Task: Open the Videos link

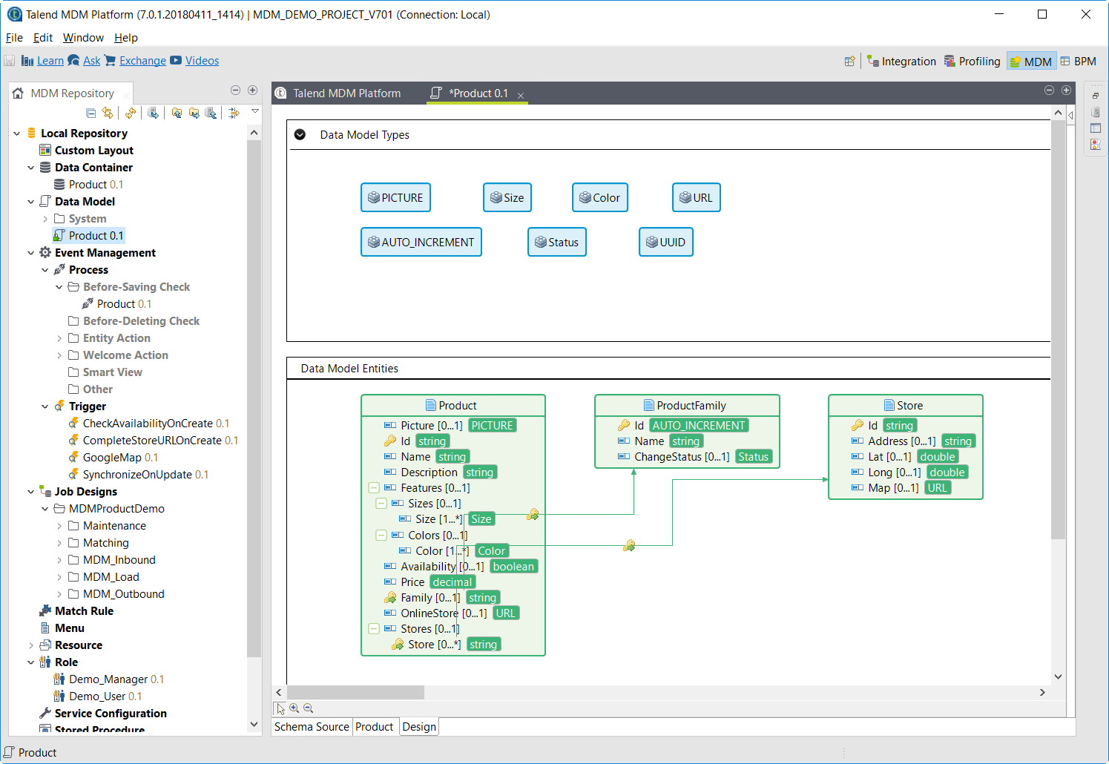Action: (202, 61)
